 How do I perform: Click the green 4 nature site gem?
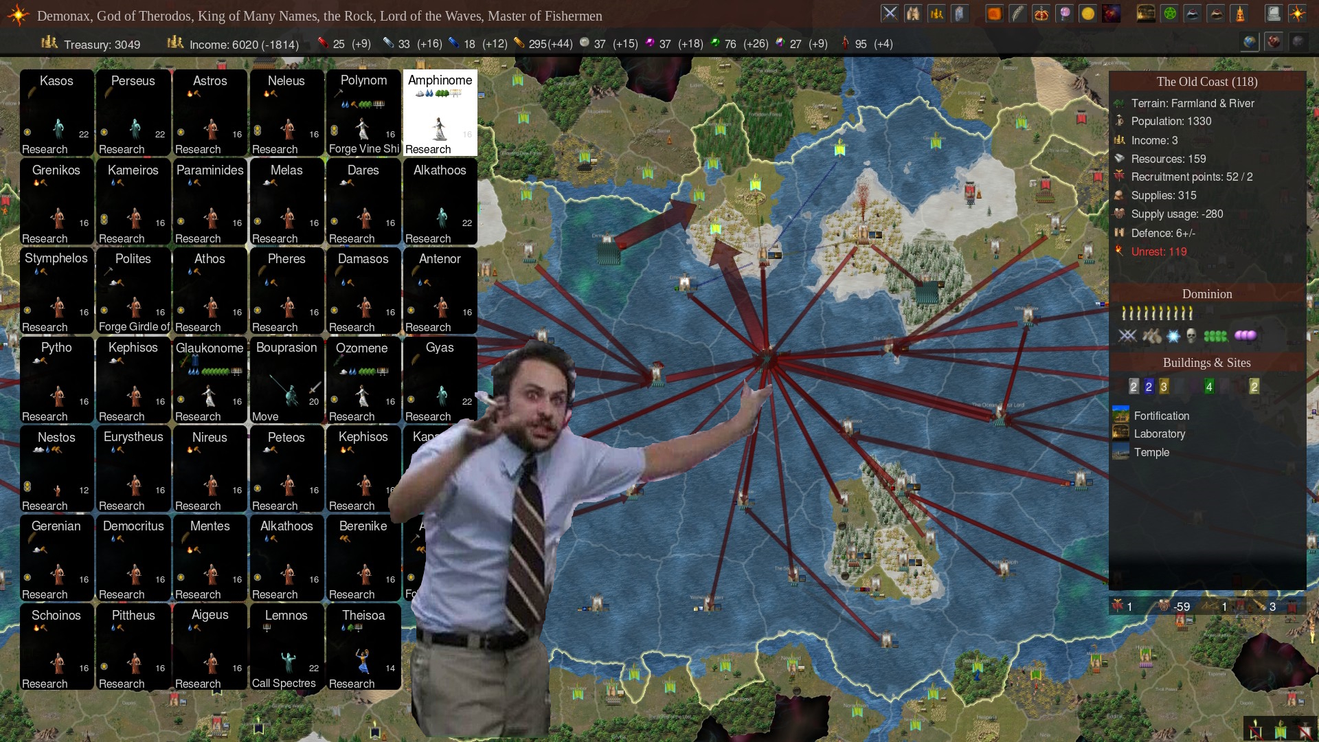pos(1209,387)
